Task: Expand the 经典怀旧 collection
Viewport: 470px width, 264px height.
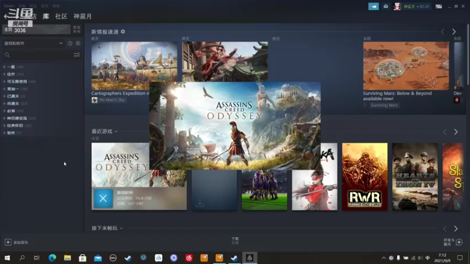Action: click(x=4, y=126)
